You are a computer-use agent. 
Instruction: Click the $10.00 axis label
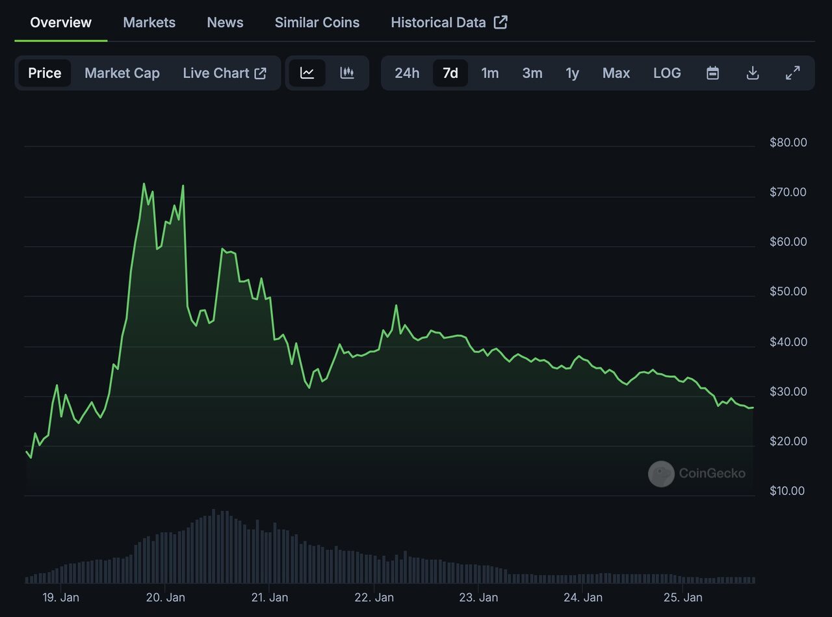click(x=788, y=491)
